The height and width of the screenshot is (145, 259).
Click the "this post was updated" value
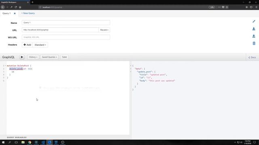(x=162, y=81)
